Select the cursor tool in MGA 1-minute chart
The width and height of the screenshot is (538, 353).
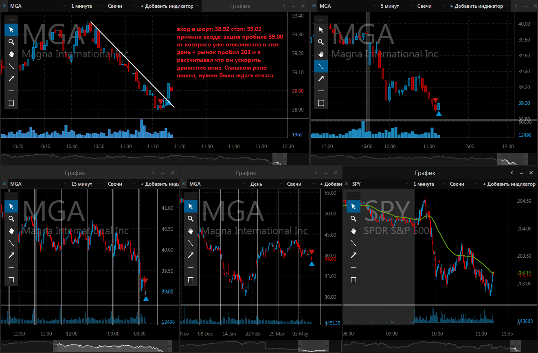coord(11,29)
